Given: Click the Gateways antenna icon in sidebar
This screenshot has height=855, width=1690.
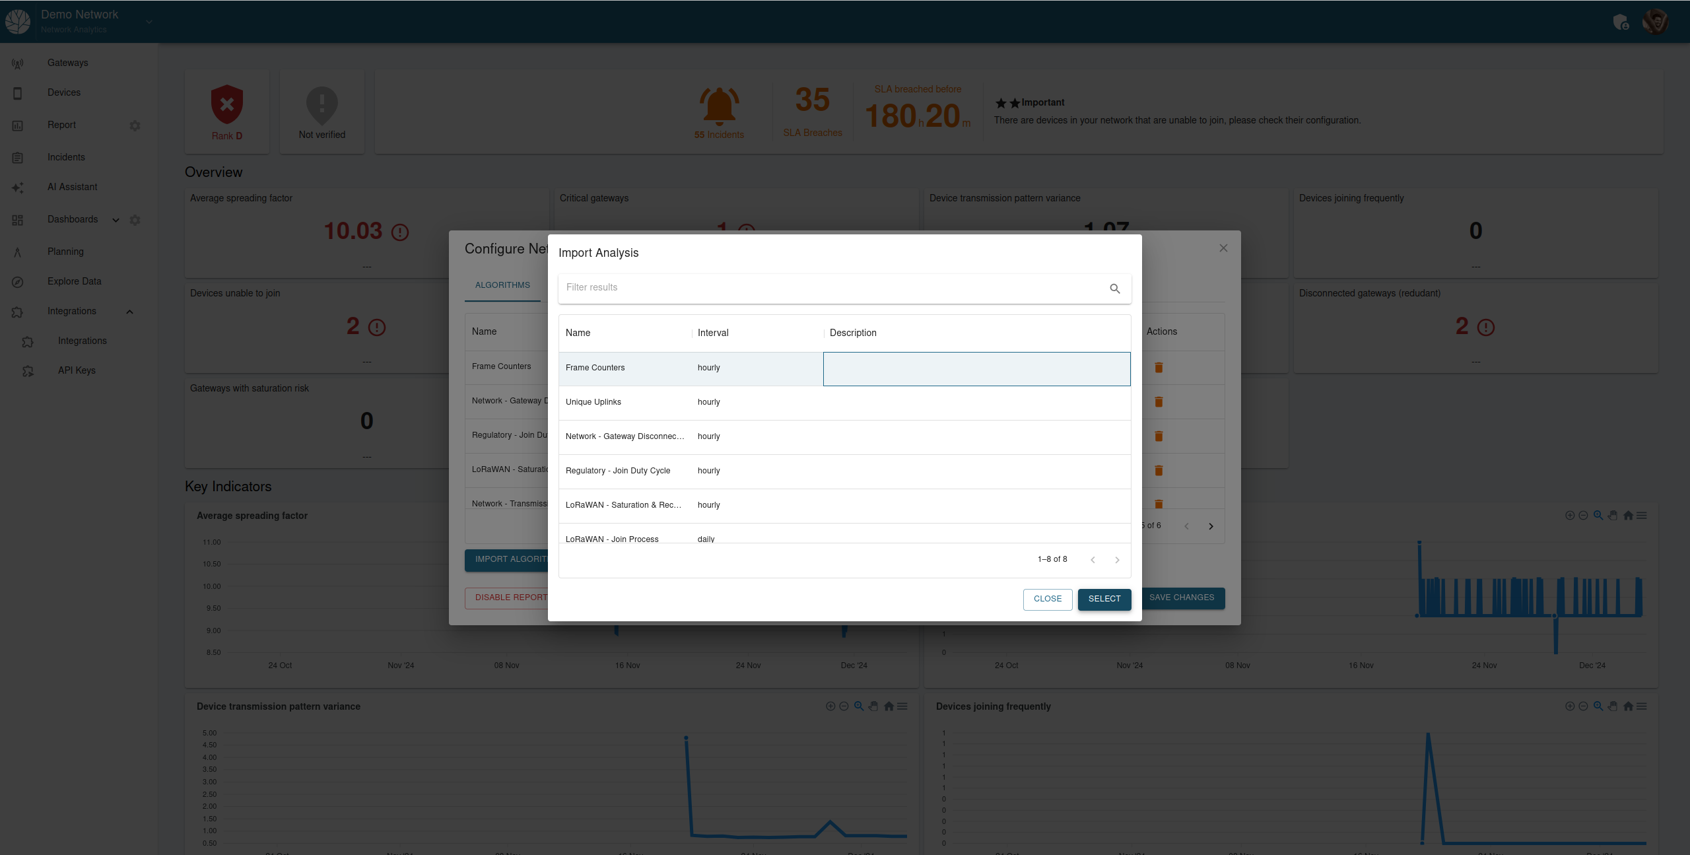Looking at the screenshot, I should [18, 63].
